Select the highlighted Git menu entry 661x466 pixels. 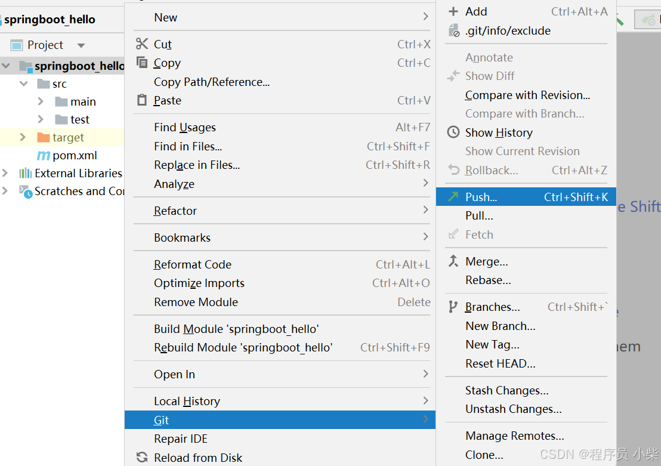pos(280,419)
